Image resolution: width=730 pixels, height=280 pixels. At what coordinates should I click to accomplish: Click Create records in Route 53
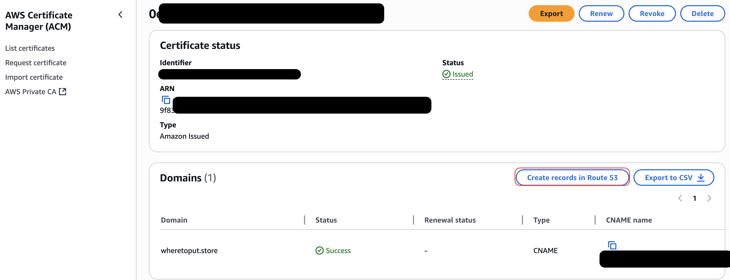[572, 178]
